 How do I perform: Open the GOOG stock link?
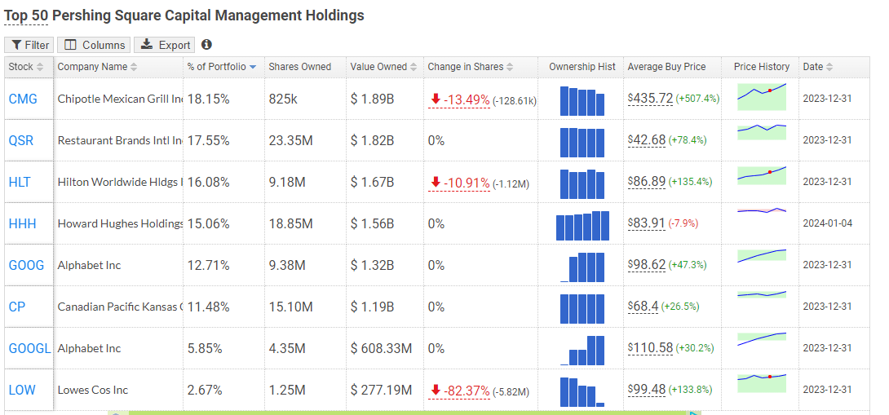click(x=26, y=265)
